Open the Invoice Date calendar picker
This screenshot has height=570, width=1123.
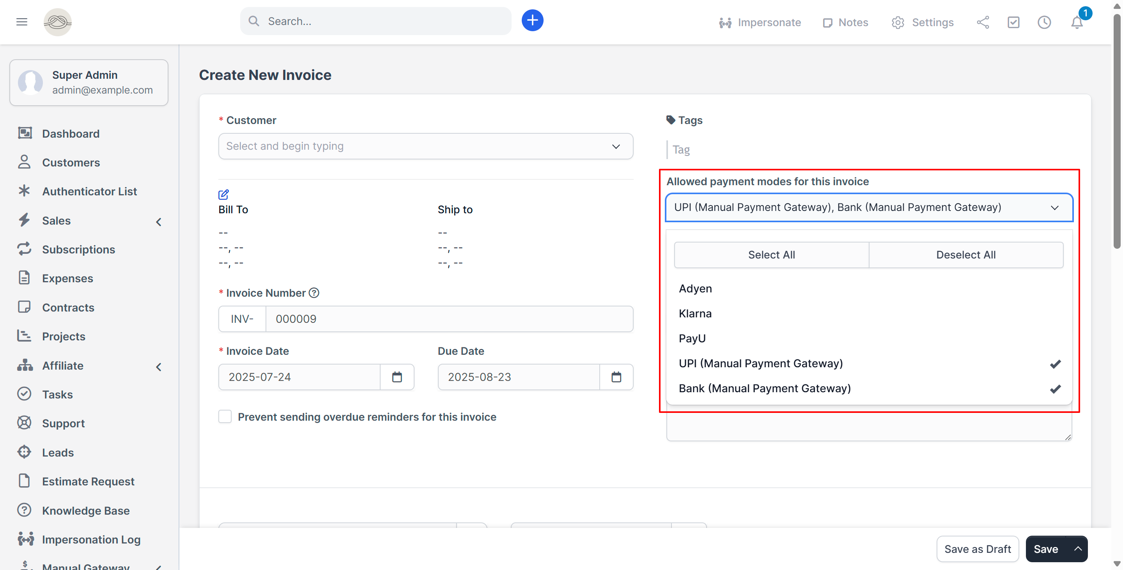(x=397, y=377)
